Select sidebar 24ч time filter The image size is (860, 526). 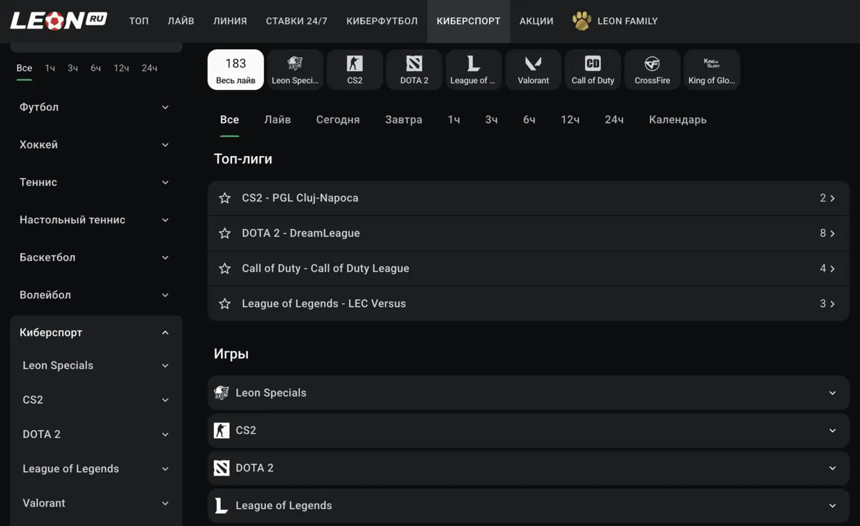coord(149,68)
